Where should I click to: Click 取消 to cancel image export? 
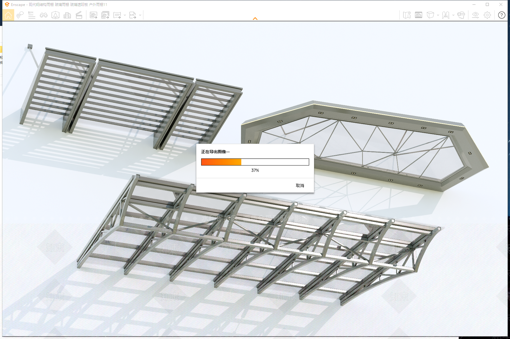click(x=300, y=186)
